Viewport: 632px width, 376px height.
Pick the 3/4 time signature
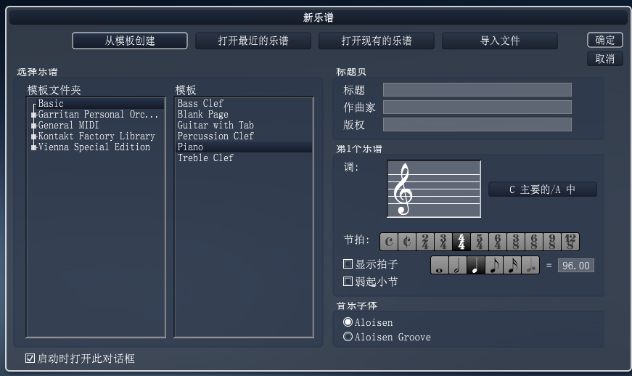[x=443, y=242]
